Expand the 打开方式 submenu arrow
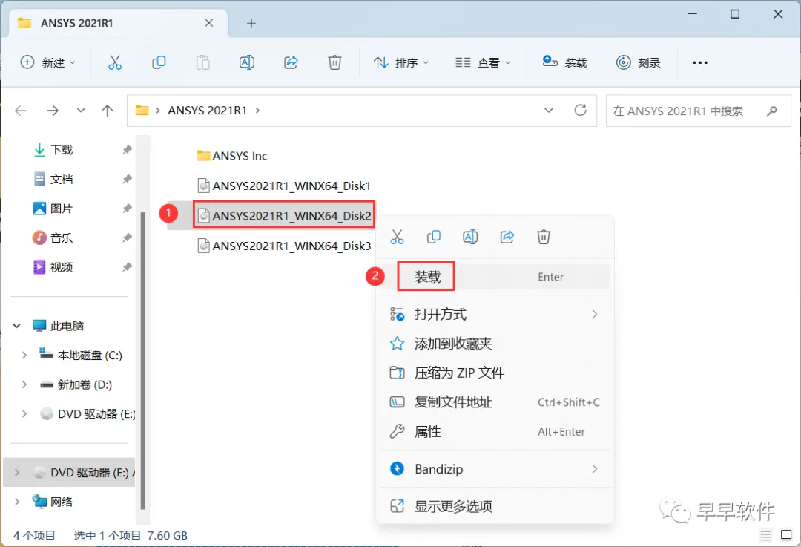The height and width of the screenshot is (547, 801). [595, 315]
